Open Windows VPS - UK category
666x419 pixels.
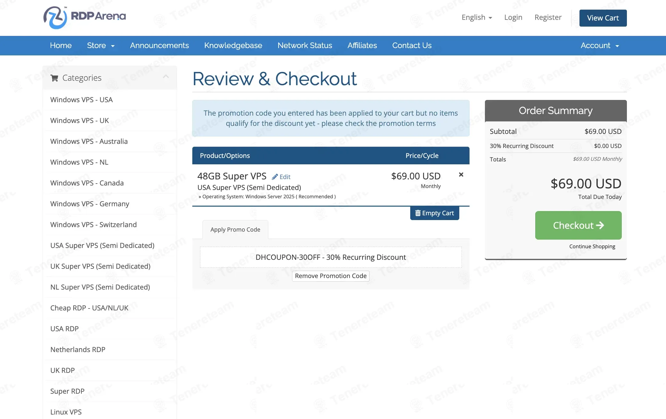click(x=110, y=120)
